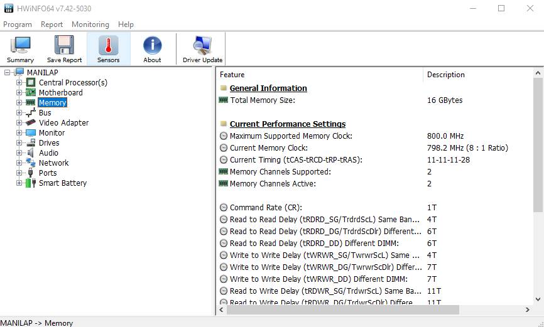Maximize the HWiNFO64 window
The height and width of the screenshot is (327, 544).
pyautogui.click(x=501, y=8)
